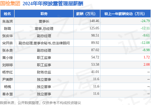Click the name 黄小楼

7,58
